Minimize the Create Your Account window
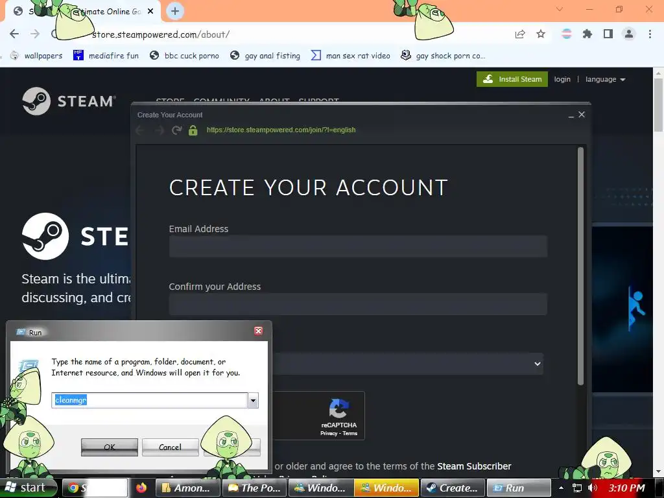 (x=571, y=115)
